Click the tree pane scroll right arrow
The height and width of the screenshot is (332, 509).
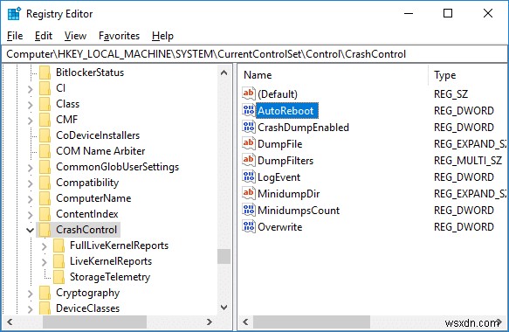(x=210, y=322)
